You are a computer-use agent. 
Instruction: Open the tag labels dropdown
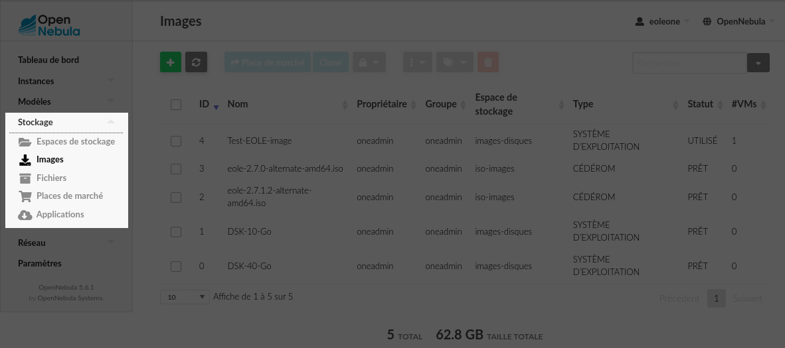coord(454,62)
